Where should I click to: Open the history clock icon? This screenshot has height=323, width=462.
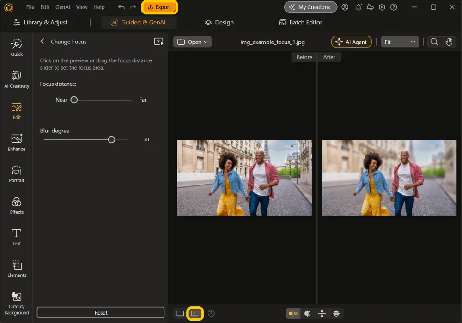coord(211,313)
